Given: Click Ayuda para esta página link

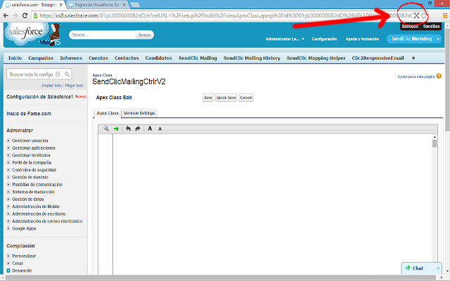Looking at the screenshot, I should click(416, 77).
